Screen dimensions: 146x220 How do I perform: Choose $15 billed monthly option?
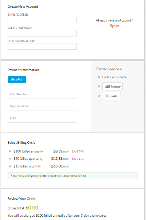point(10,166)
